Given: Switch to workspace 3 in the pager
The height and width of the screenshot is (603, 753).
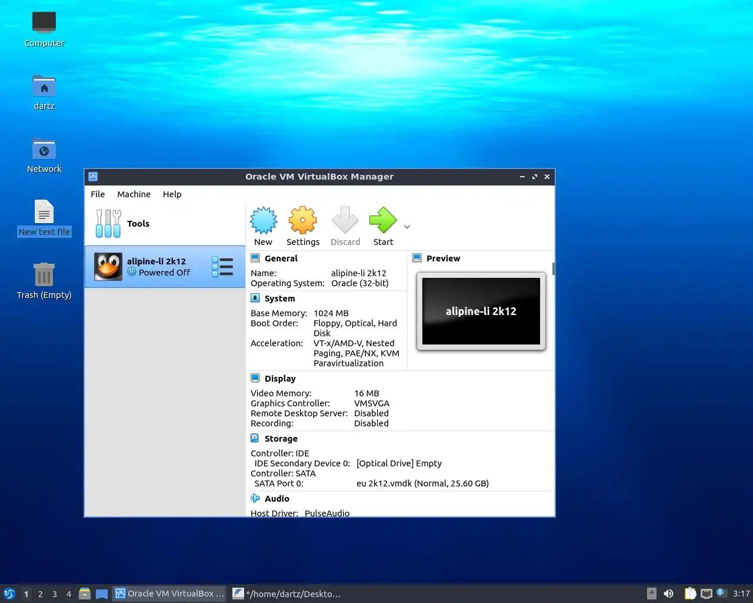Looking at the screenshot, I should click(x=55, y=594).
